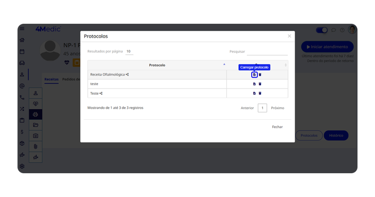Delete the Receita Oftalmológica protocol

coord(260,75)
